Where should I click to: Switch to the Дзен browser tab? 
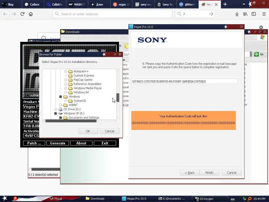tap(99, 4)
